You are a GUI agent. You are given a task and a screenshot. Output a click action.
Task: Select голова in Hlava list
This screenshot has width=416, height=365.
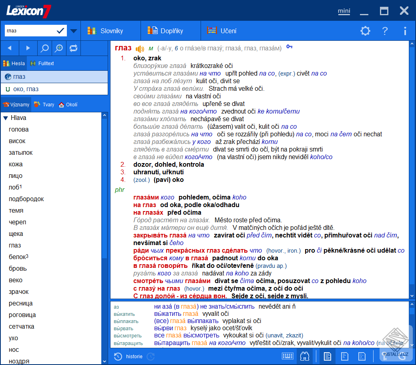[x=18, y=130]
